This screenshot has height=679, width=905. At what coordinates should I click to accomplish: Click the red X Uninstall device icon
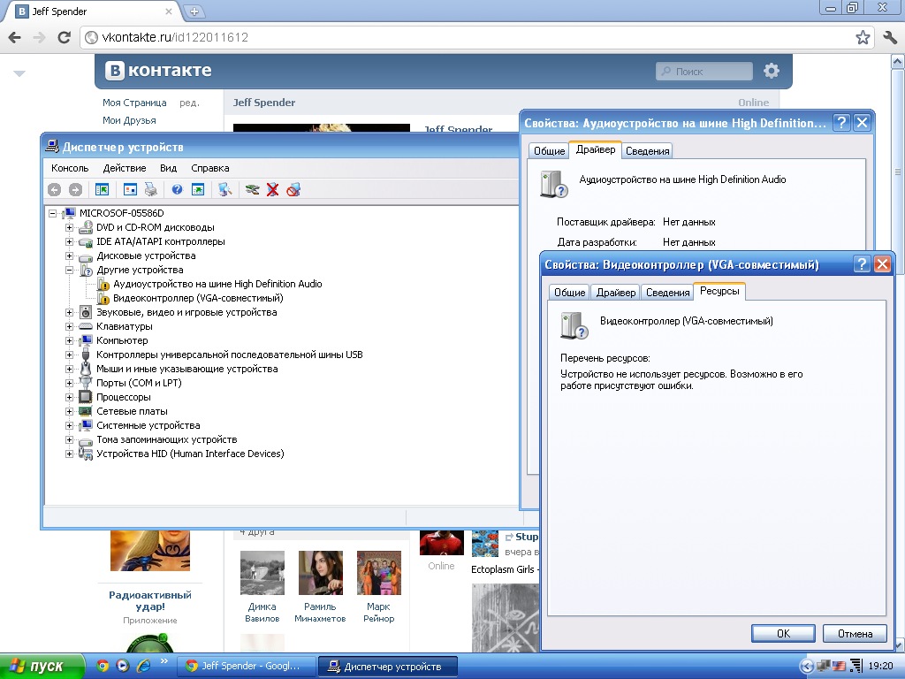click(273, 189)
